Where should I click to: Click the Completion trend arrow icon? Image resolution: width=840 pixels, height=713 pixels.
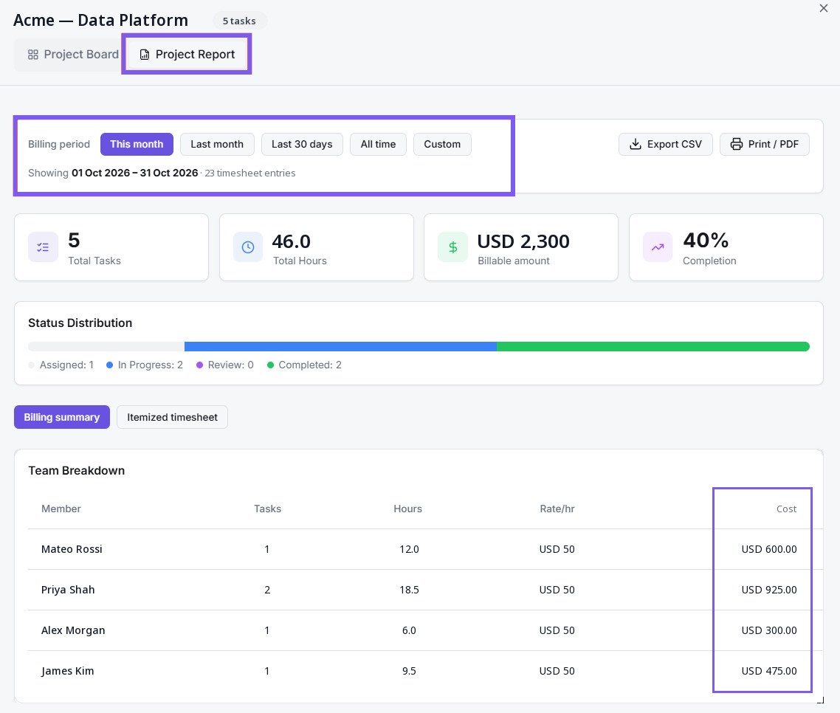pyautogui.click(x=658, y=247)
